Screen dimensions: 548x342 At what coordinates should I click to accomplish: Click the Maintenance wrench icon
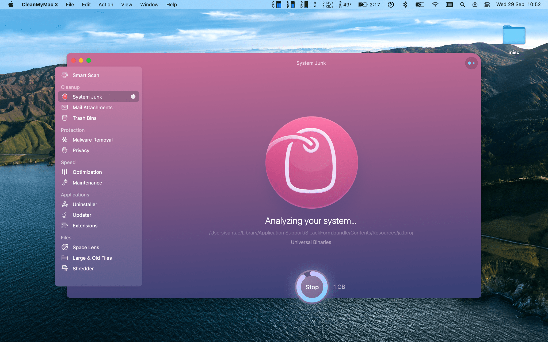(65, 182)
